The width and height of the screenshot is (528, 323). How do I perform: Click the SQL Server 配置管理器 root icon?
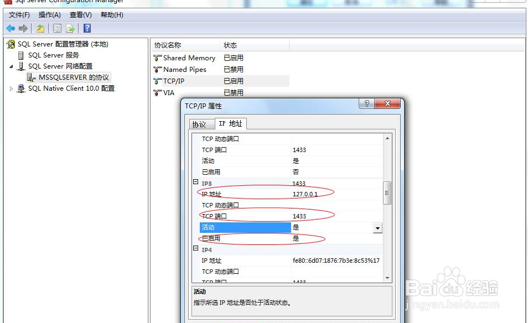(x=11, y=44)
